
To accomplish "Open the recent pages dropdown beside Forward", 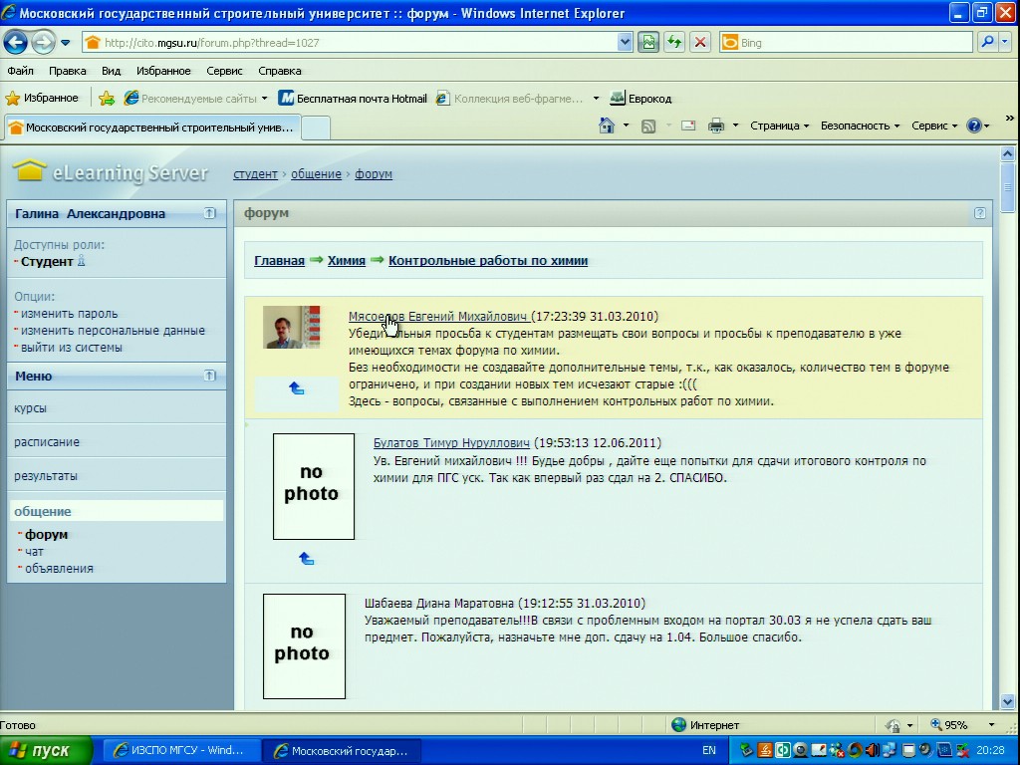I will [65, 43].
